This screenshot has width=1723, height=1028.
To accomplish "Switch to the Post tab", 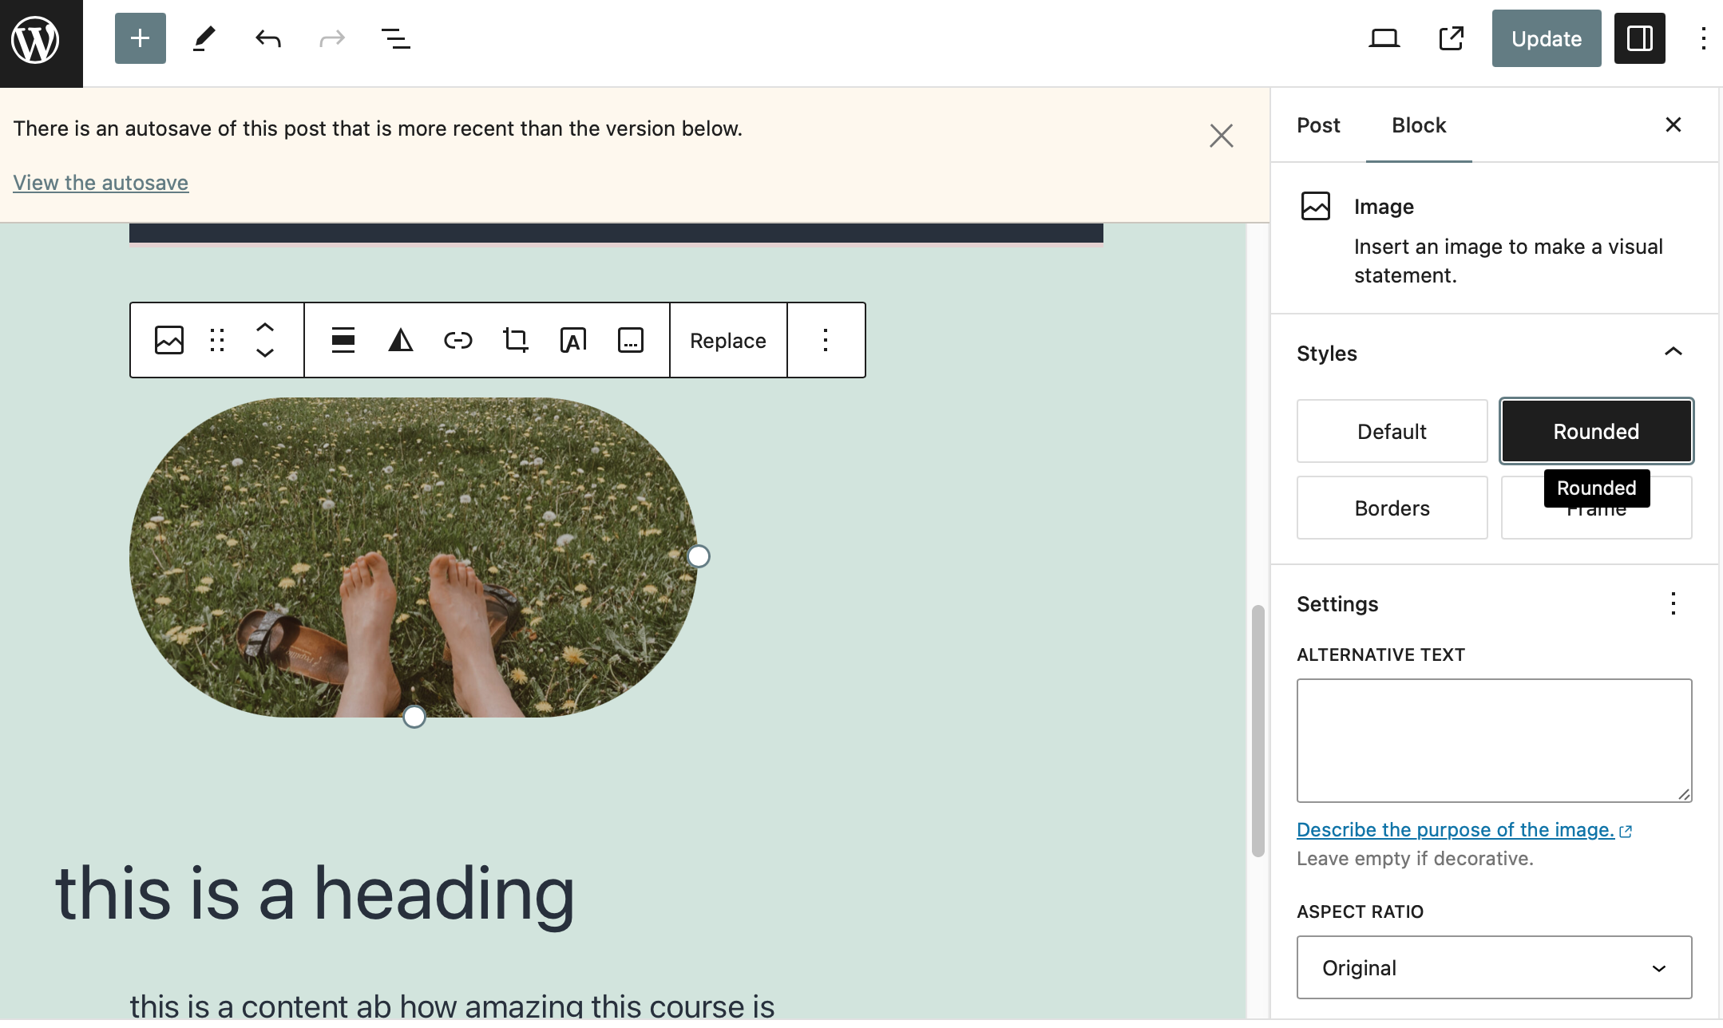I will pos(1318,125).
